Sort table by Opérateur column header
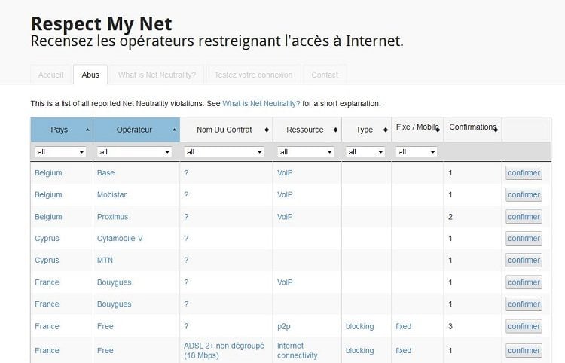Screen dimensions: 565x363 (135, 130)
